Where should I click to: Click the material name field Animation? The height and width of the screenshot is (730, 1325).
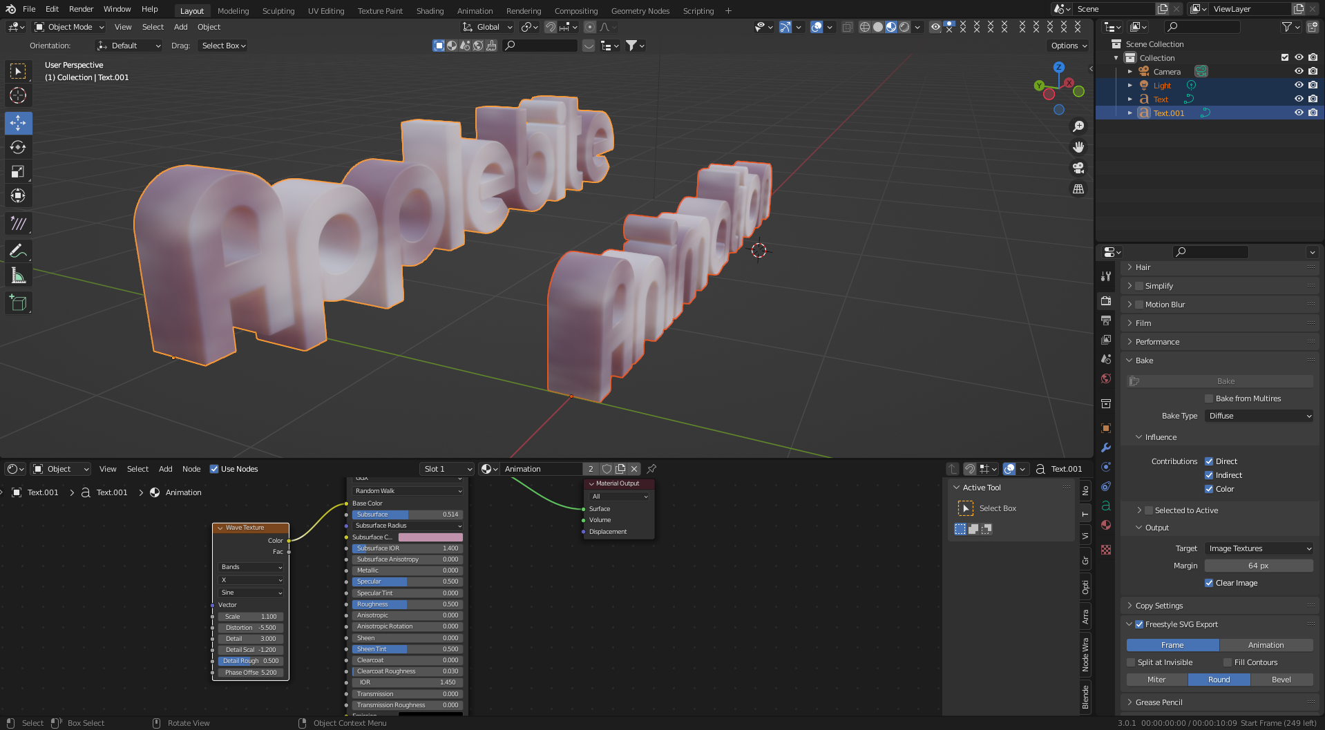(542, 469)
